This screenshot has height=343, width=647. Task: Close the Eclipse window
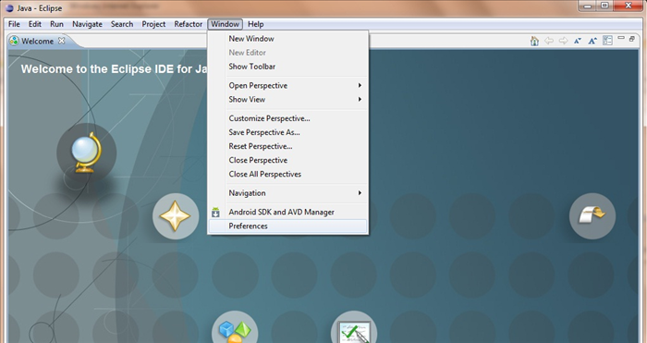[628, 6]
